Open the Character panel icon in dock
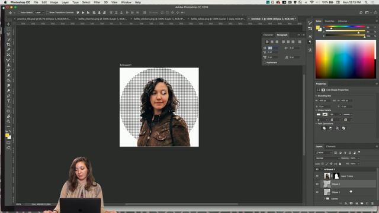The height and width of the screenshot is (213, 379). [x=310, y=37]
